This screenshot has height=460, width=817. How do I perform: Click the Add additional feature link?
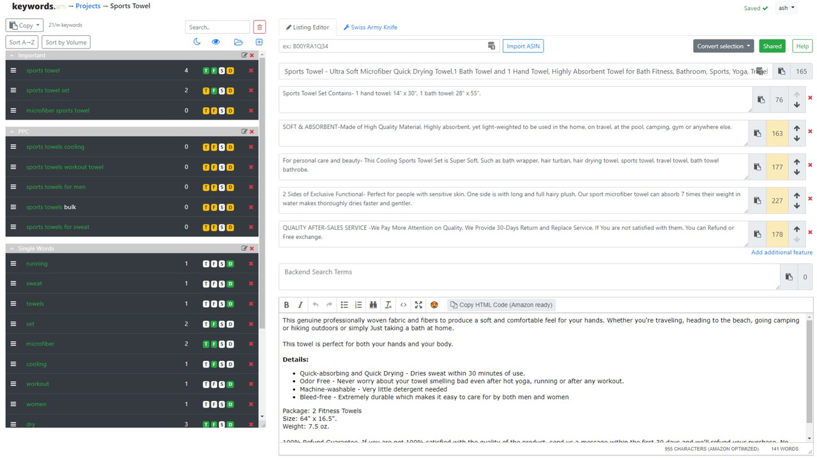point(781,252)
